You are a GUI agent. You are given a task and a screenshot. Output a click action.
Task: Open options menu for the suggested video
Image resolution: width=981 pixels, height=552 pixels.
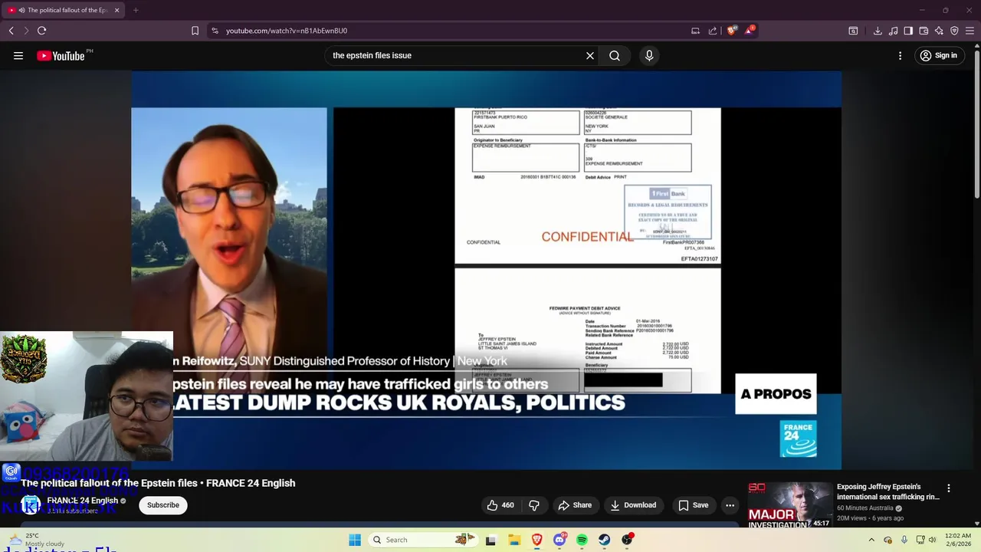point(949,488)
